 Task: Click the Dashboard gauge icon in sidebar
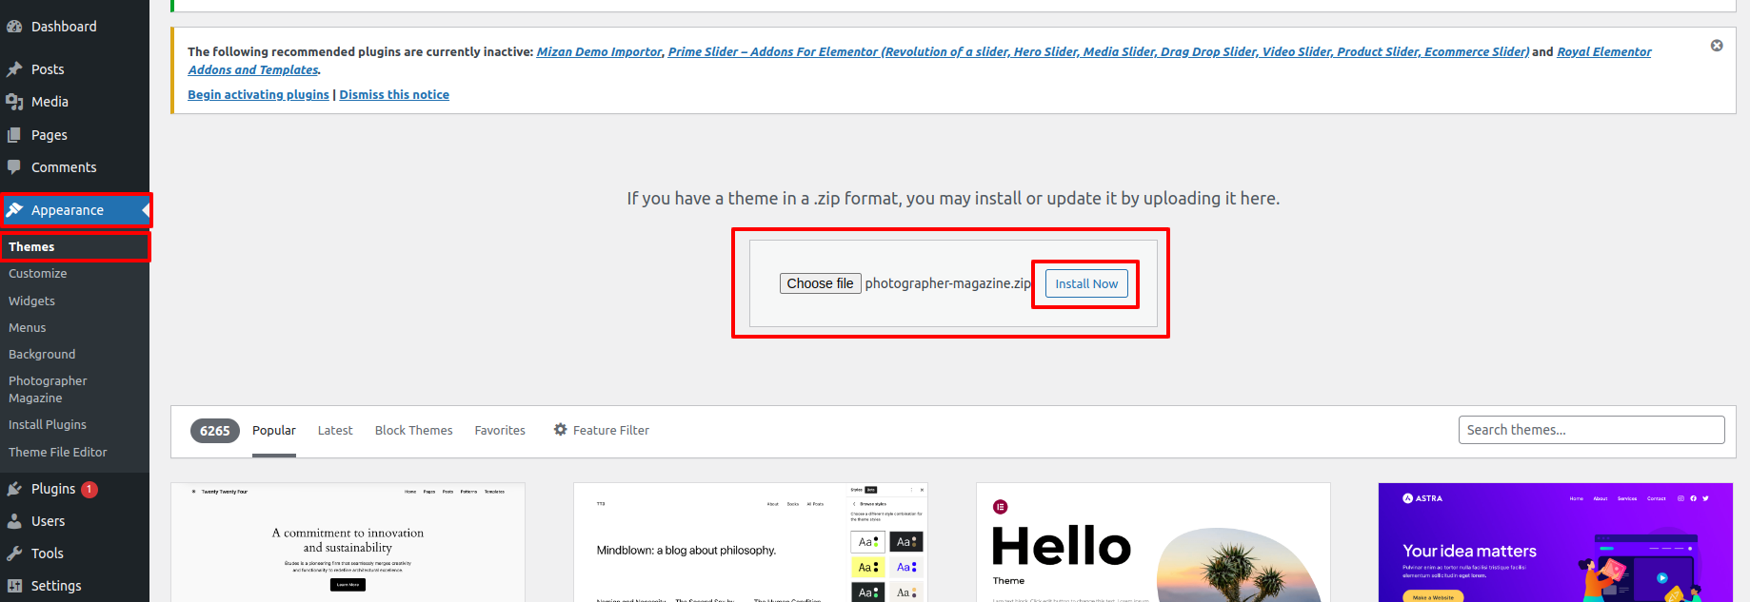pyautogui.click(x=14, y=27)
